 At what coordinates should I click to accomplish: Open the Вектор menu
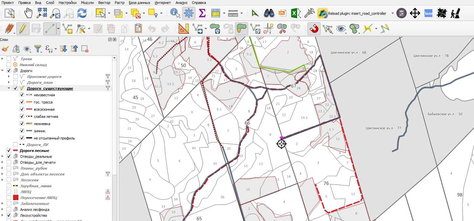[x=104, y=3]
